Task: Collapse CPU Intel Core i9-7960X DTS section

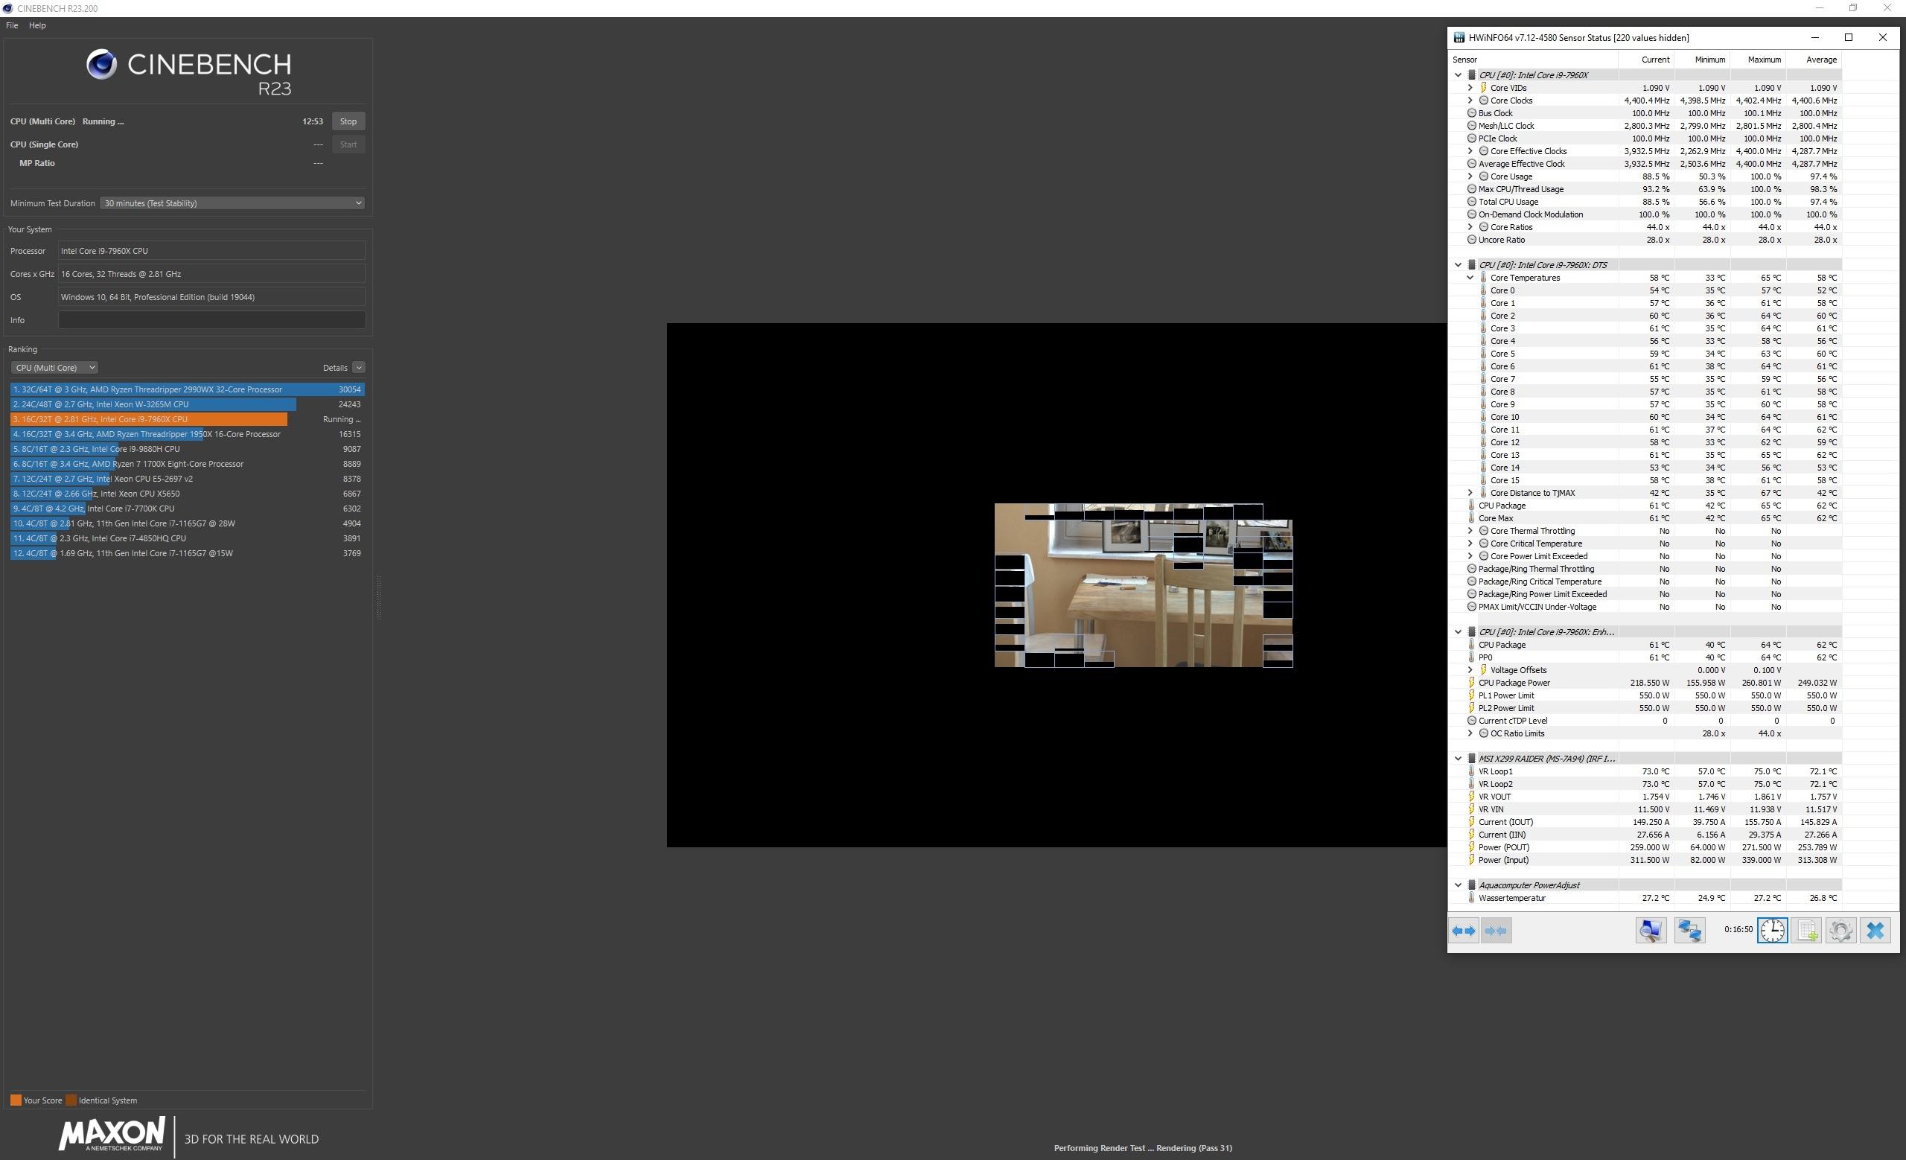Action: click(1458, 265)
